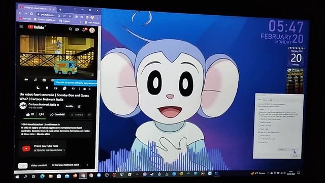The height and width of the screenshot is (183, 325).
Task: Like the Scooby-Doo video
Action: pyautogui.click(x=30, y=114)
